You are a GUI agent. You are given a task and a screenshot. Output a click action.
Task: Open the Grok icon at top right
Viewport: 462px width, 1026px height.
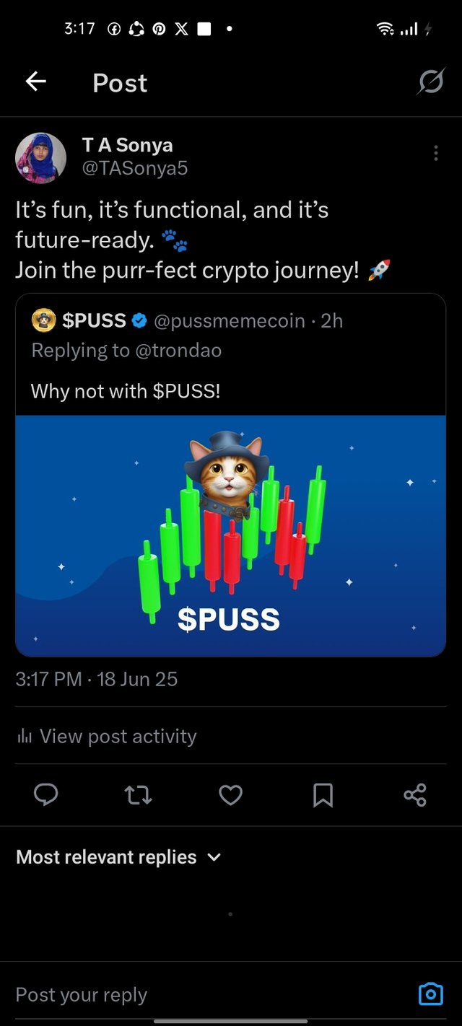tap(430, 83)
